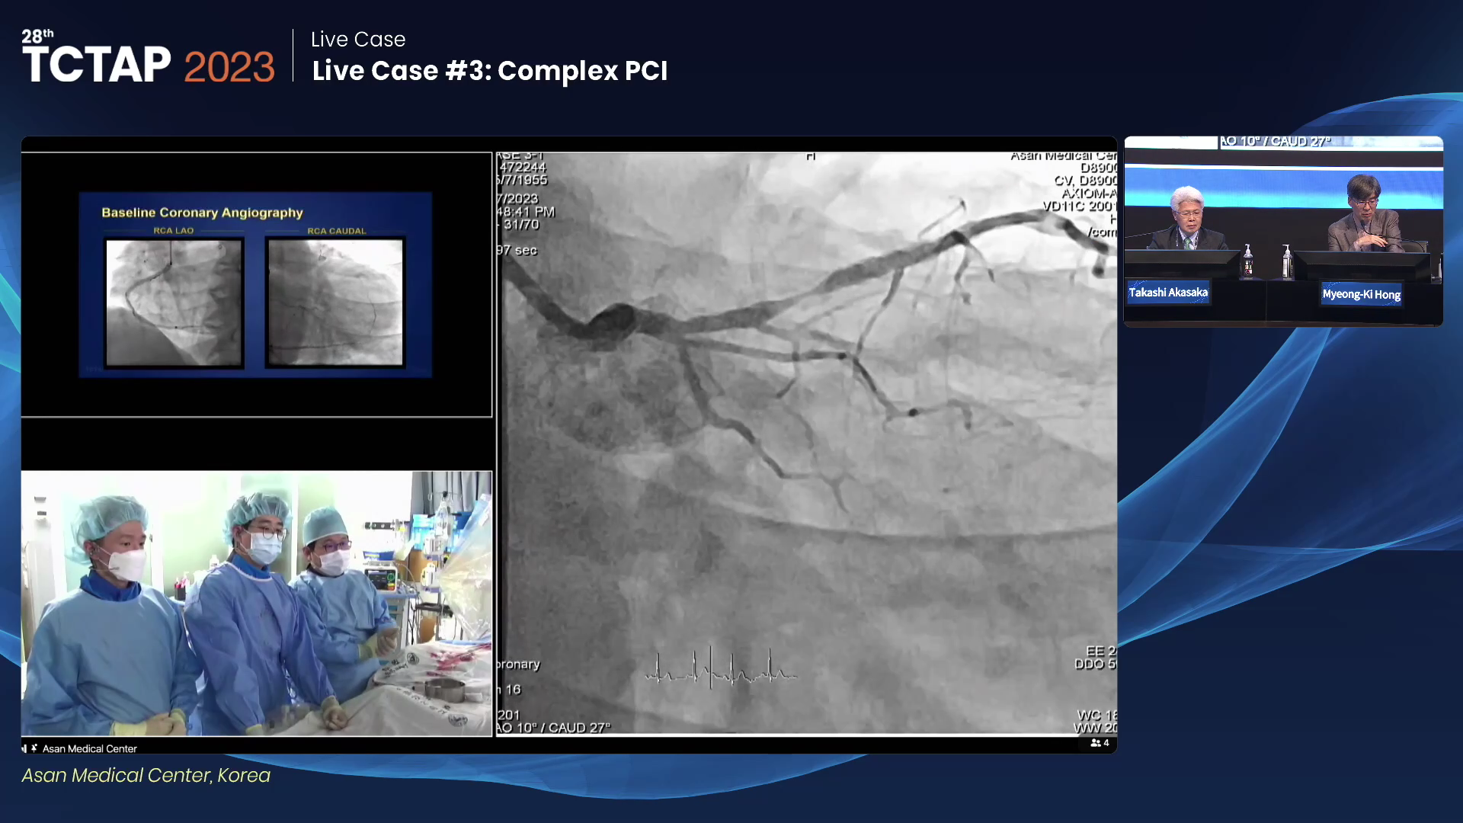
Task: Click the 'Live Case' header text
Action: (x=358, y=39)
